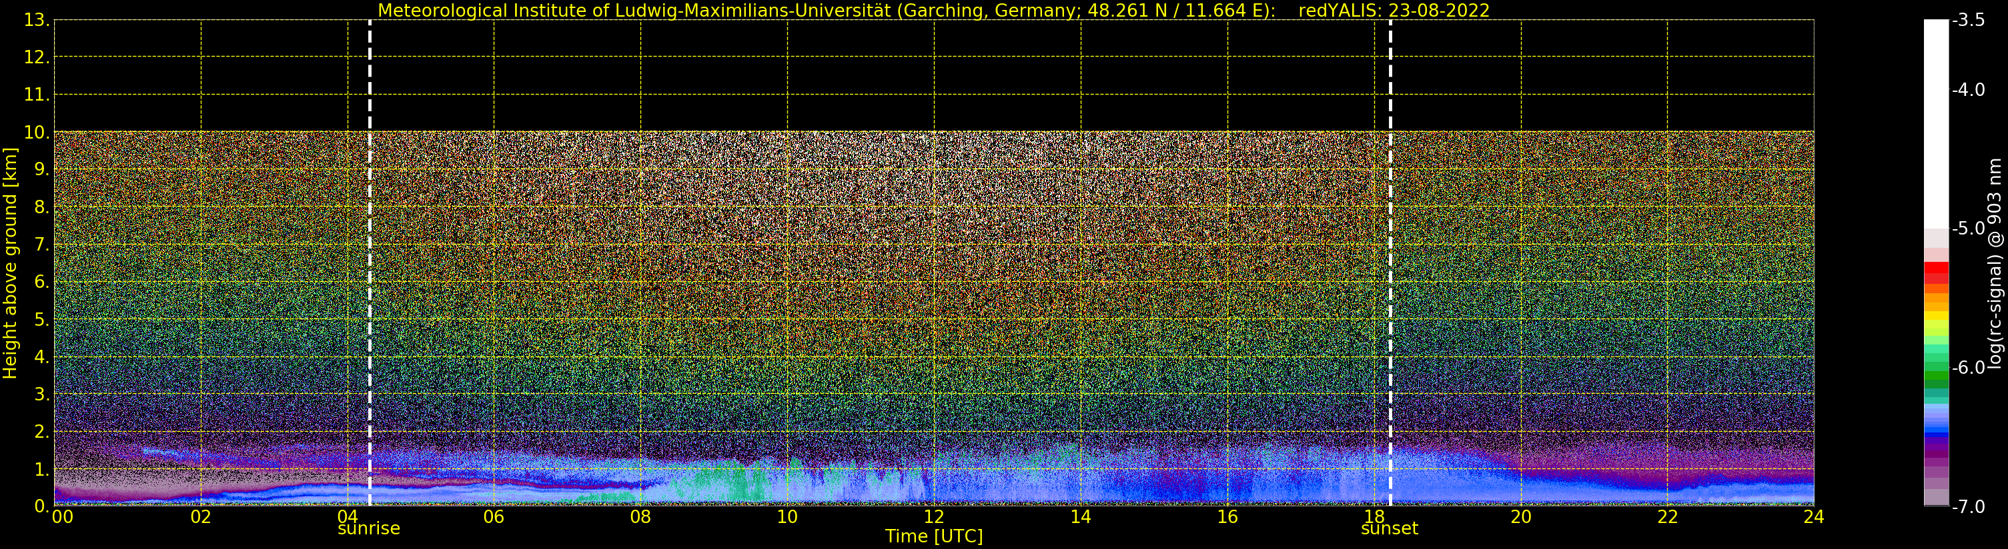This screenshot has height=549, width=2008.
Task: Click the '06' tick on the time axis
Action: pyautogui.click(x=494, y=517)
